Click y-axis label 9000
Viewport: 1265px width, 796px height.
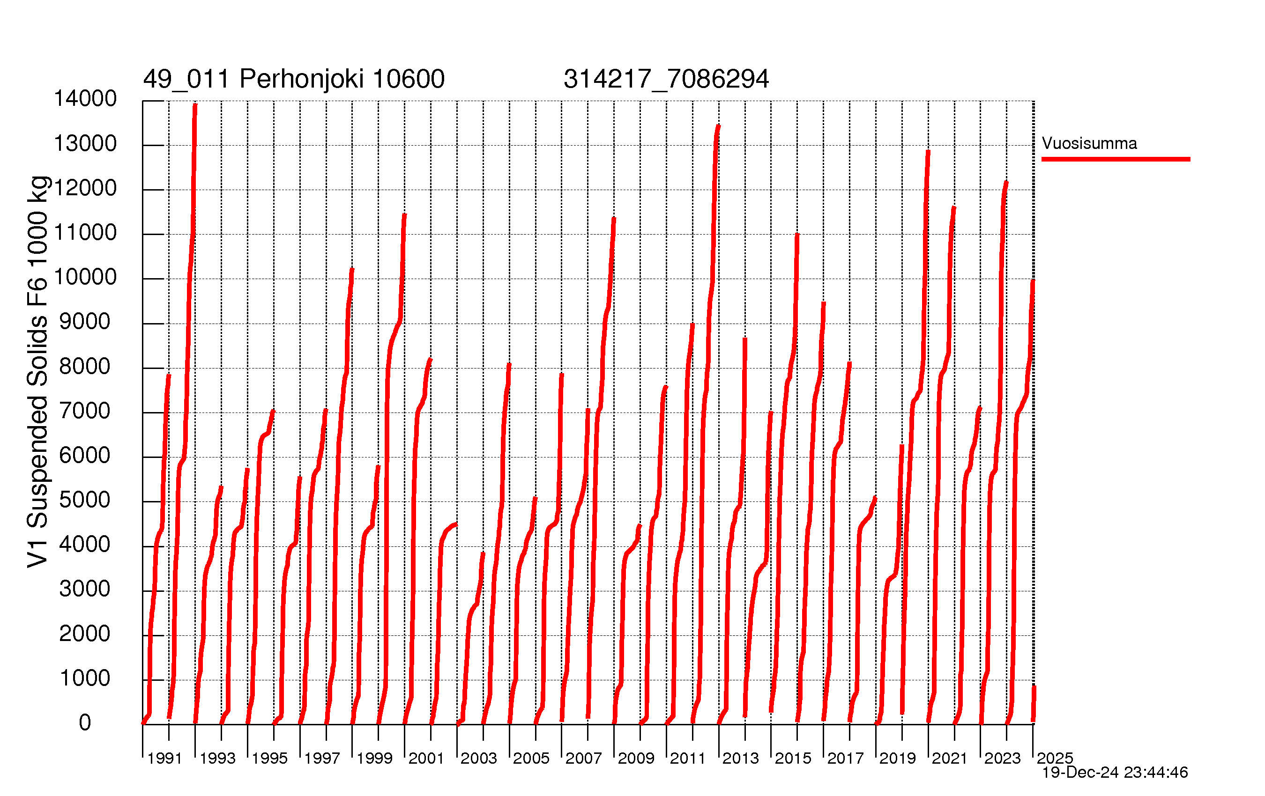85,321
